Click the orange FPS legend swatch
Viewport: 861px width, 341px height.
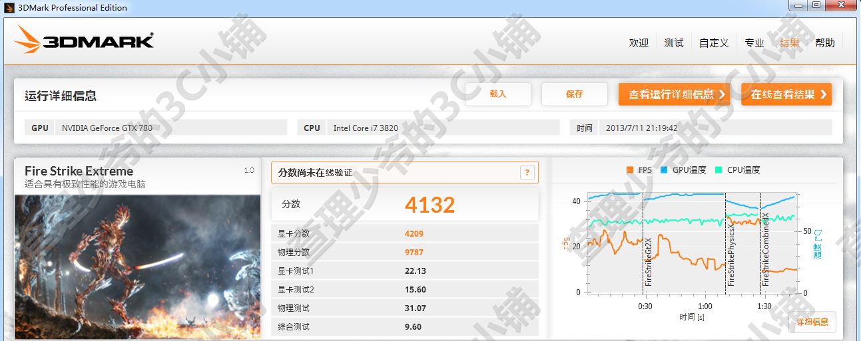(x=630, y=170)
